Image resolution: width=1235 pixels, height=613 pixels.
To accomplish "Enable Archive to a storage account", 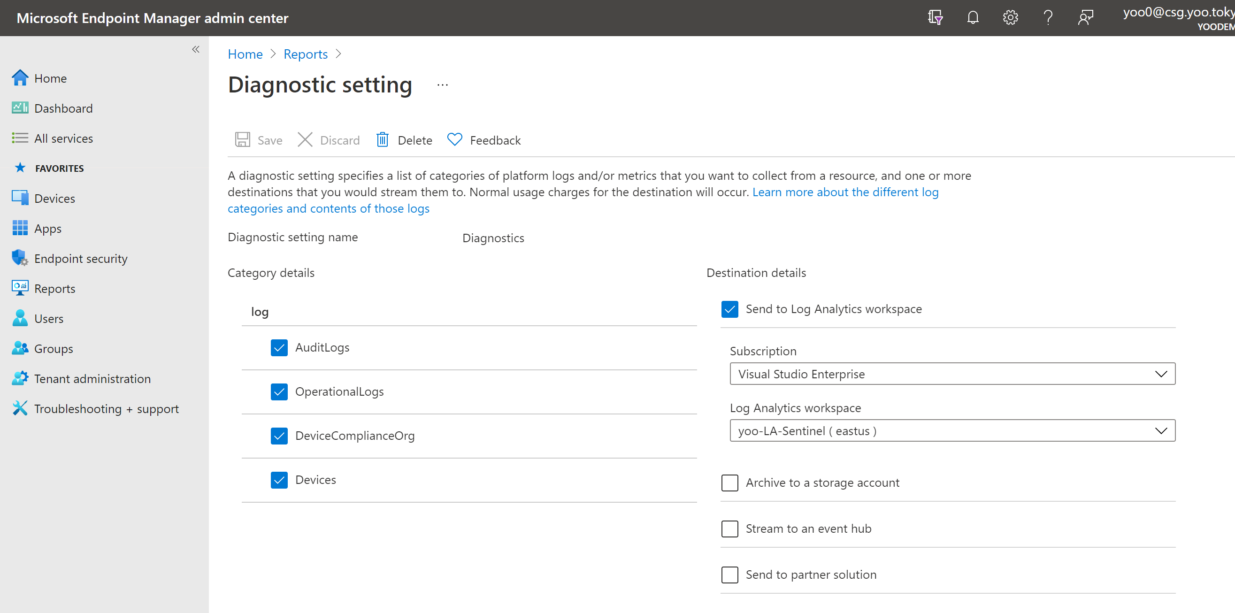I will [729, 483].
